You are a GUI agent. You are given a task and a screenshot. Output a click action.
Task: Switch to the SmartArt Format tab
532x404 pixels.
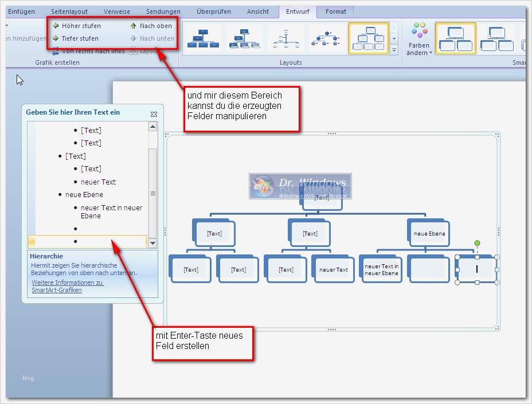(x=336, y=11)
